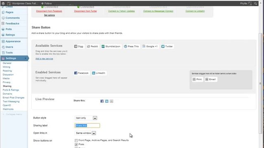Click the hidden Email service
264x148 pixels.
coord(211,79)
